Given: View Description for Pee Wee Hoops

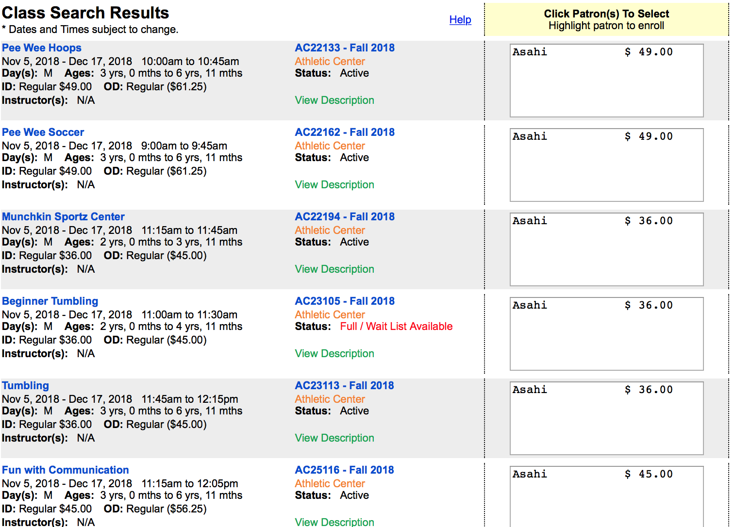Looking at the screenshot, I should coord(334,100).
